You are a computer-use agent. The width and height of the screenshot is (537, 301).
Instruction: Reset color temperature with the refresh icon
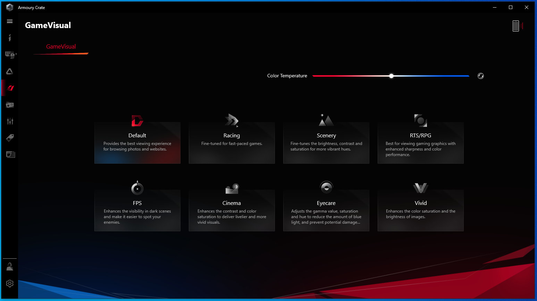[x=480, y=76]
